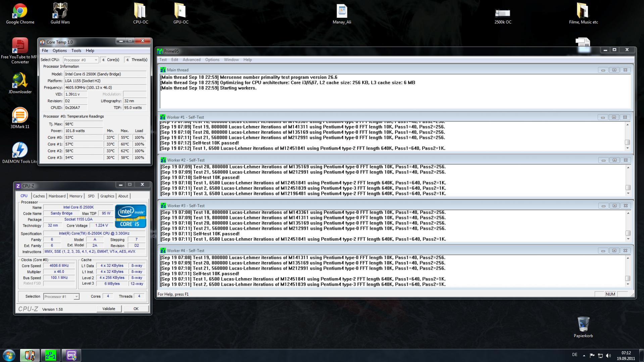Click the Main thread window icon
The width and height of the screenshot is (644, 362).
pyautogui.click(x=163, y=70)
